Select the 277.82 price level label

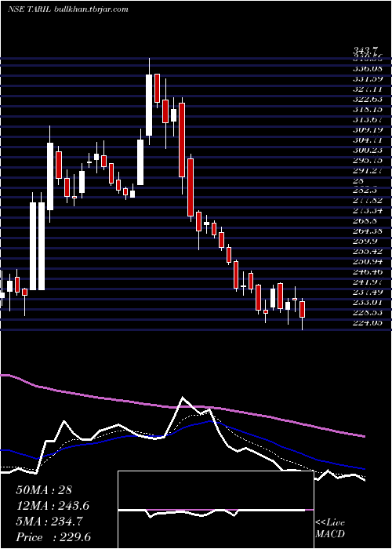pos(368,200)
